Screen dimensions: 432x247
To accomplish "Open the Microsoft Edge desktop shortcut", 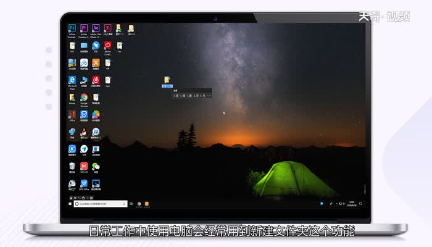I will coord(72,80).
